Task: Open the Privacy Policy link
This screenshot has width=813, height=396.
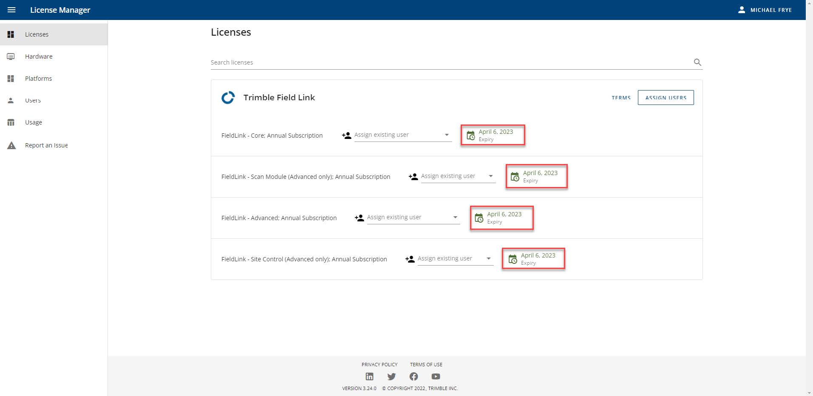Action: pos(379,365)
